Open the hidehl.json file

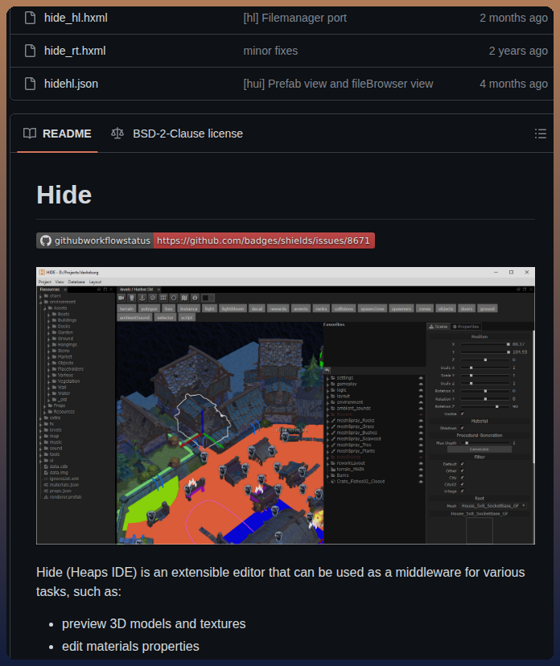pyautogui.click(x=71, y=84)
